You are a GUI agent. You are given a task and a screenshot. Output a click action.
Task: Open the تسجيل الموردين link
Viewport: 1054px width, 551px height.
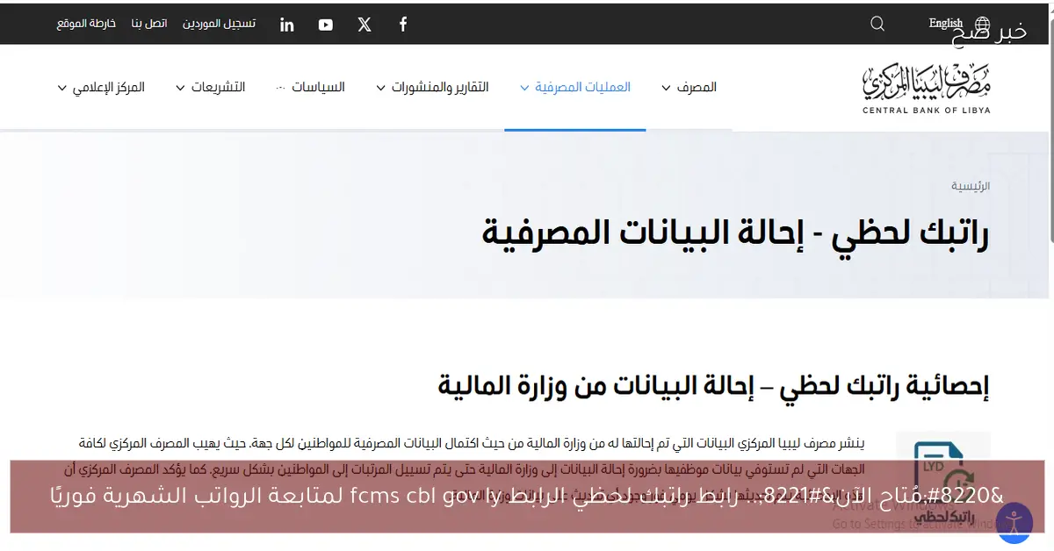coord(219,24)
